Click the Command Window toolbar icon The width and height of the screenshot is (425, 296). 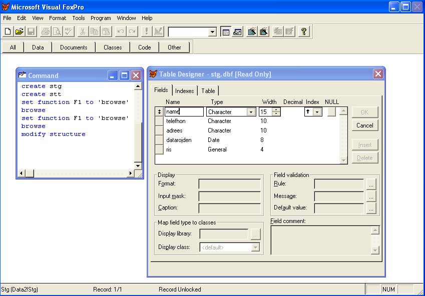click(225, 31)
